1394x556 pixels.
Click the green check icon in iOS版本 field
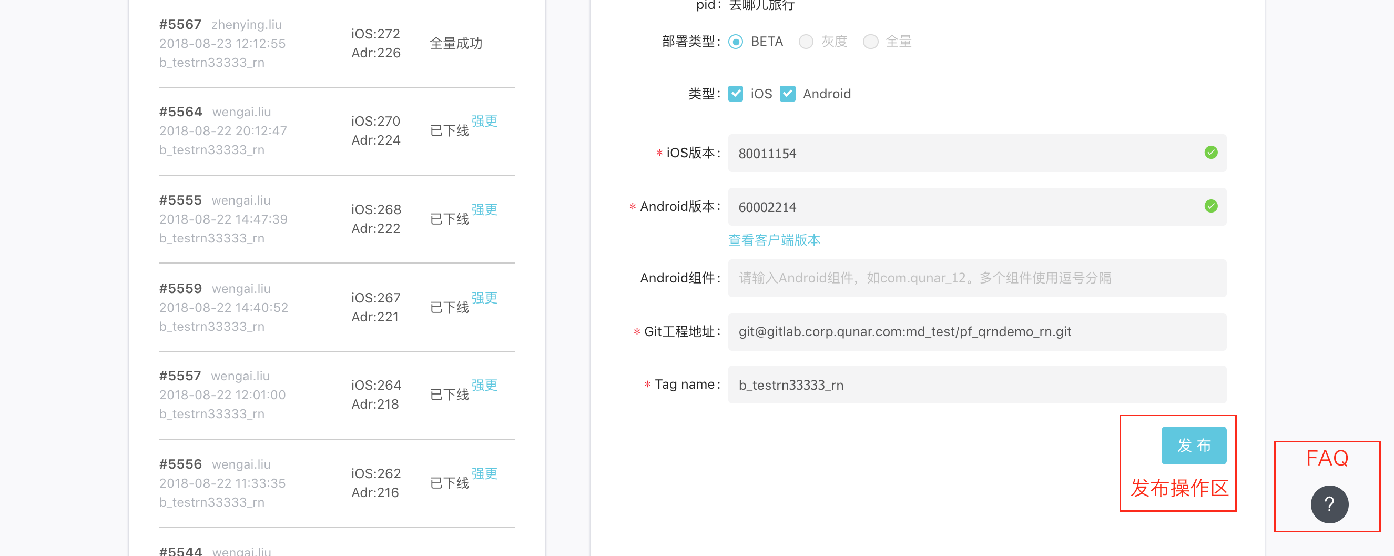coord(1210,152)
